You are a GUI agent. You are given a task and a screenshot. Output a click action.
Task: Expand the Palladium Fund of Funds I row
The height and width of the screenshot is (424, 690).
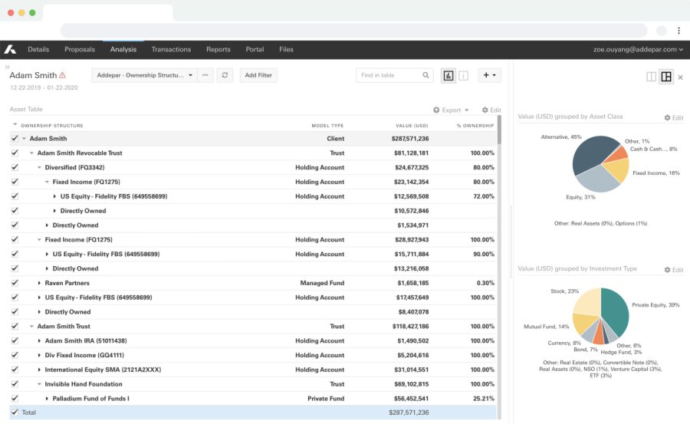tap(47, 399)
